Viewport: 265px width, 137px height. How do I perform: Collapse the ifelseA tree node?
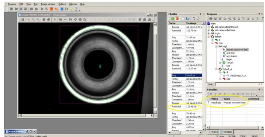[209, 37]
